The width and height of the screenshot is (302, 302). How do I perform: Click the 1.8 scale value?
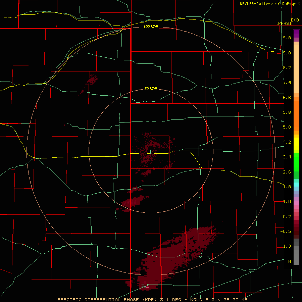coord(287,187)
